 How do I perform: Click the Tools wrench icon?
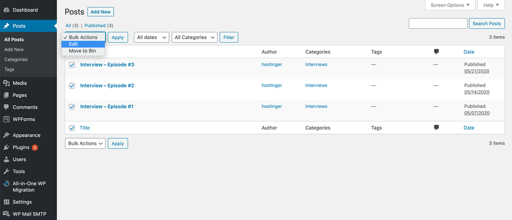click(x=6, y=172)
